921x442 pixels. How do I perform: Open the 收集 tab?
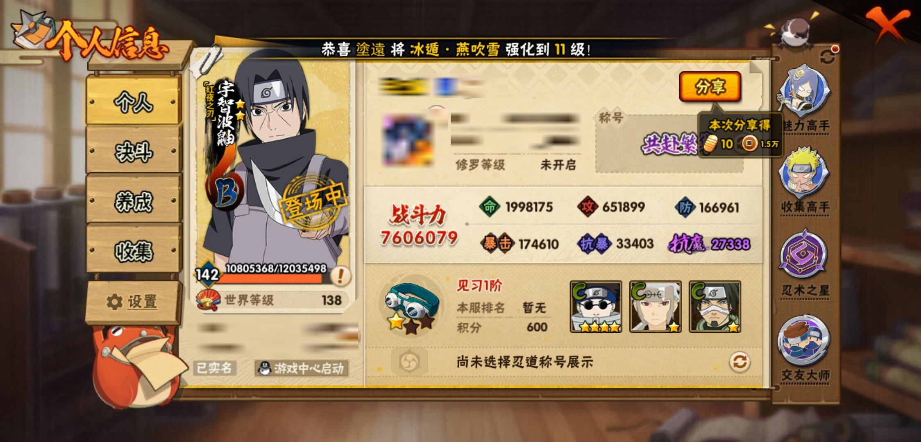click(134, 250)
